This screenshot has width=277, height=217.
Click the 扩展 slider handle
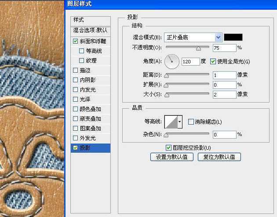pos(166,85)
